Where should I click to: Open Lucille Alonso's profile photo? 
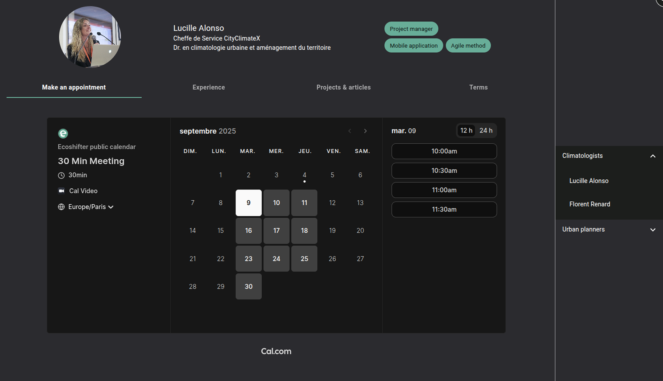pyautogui.click(x=90, y=37)
